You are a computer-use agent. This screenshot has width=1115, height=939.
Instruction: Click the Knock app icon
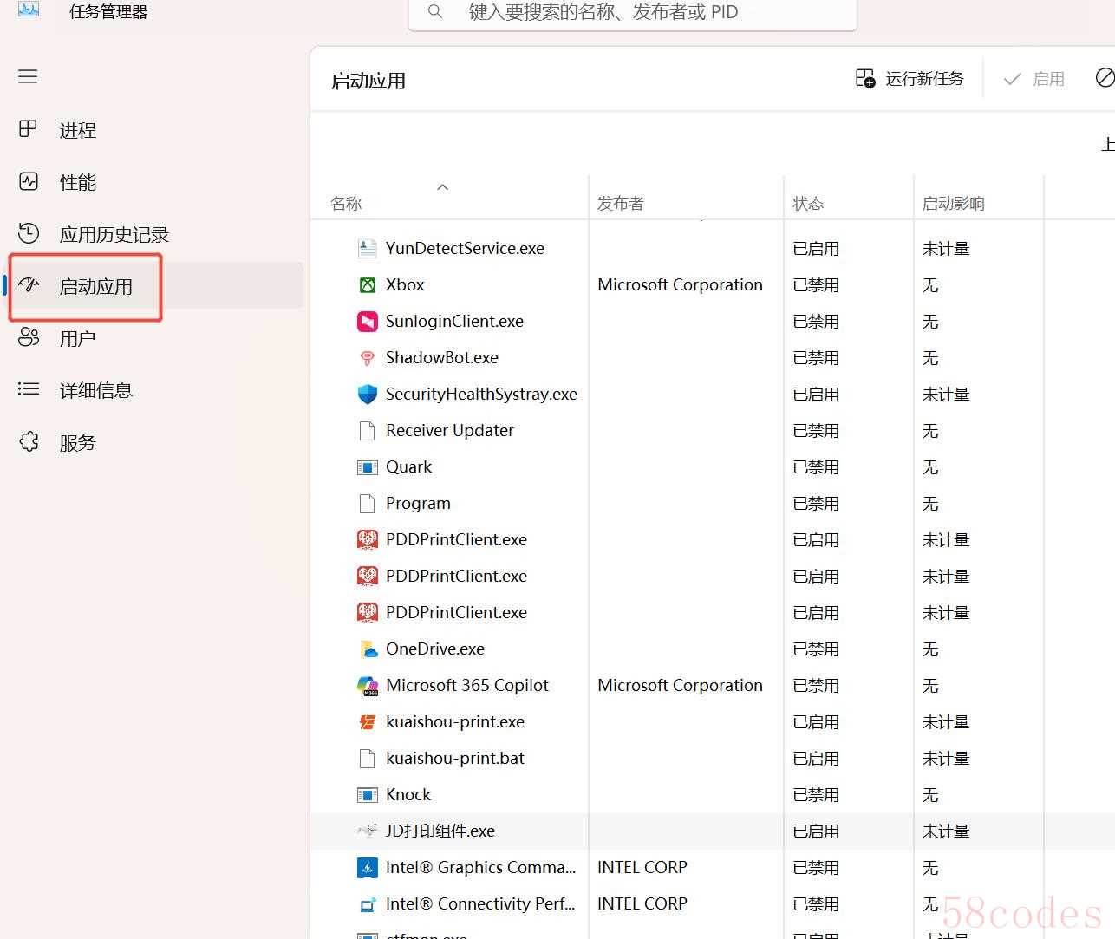click(368, 794)
